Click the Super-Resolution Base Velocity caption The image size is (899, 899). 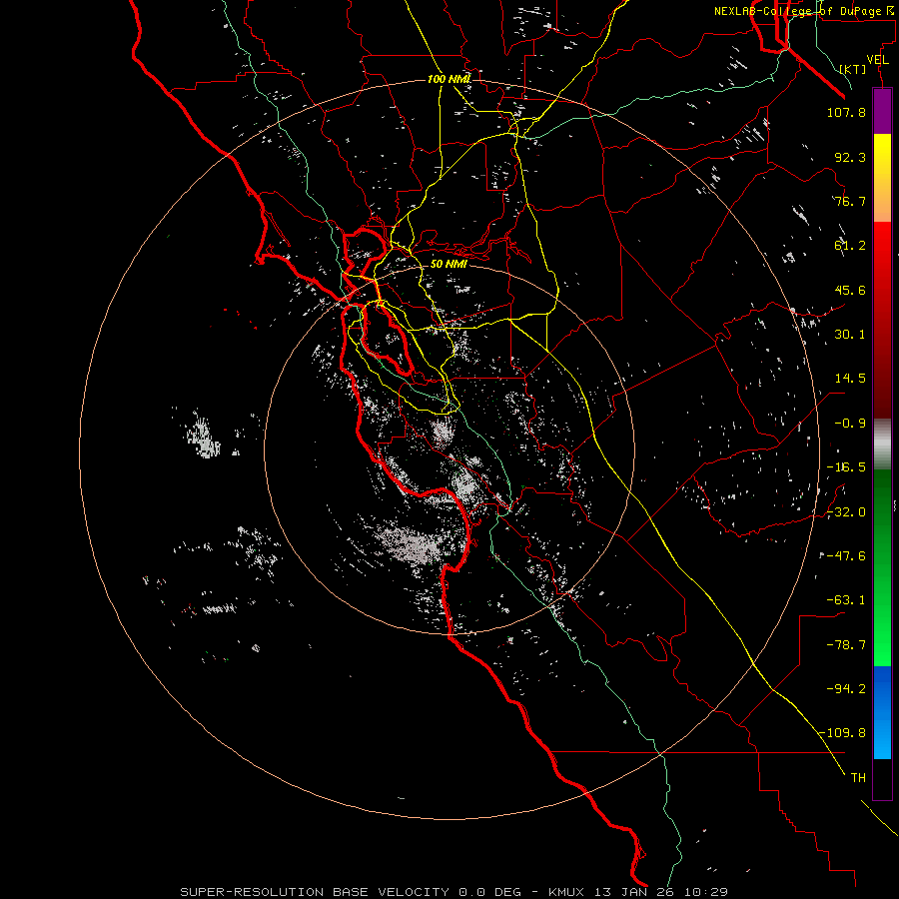tap(454, 892)
